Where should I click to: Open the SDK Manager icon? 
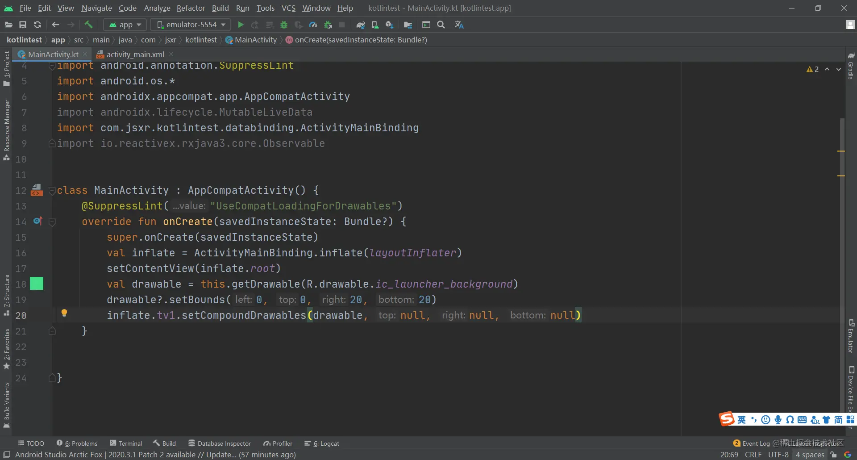click(390, 25)
